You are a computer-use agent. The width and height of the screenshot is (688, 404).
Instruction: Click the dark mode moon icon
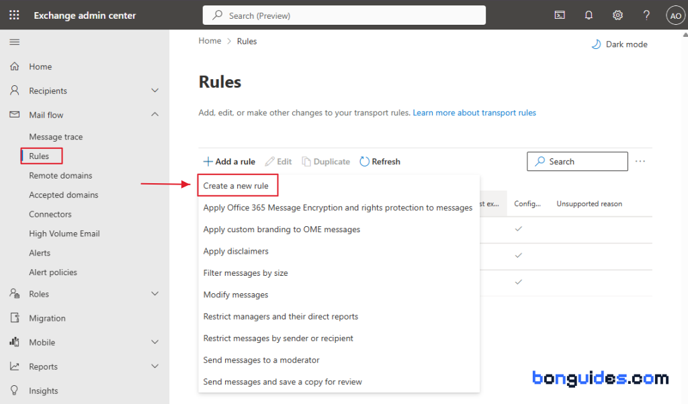[x=596, y=44]
